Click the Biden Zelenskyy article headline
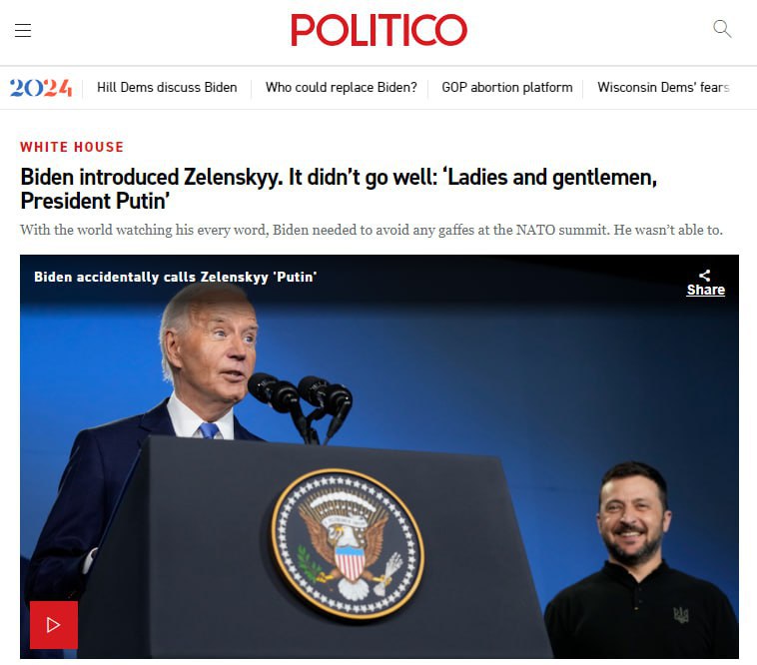 (x=339, y=189)
